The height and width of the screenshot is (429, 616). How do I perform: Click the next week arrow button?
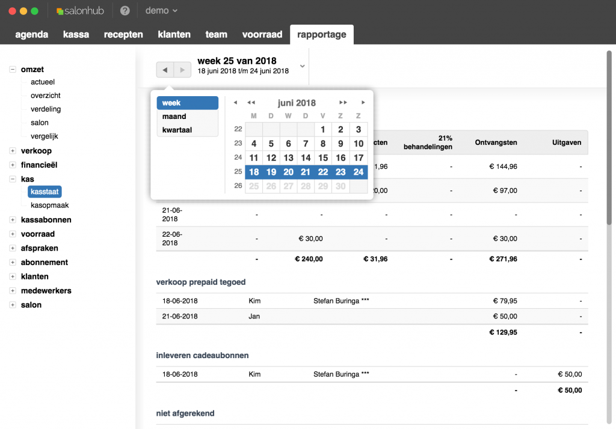click(183, 70)
